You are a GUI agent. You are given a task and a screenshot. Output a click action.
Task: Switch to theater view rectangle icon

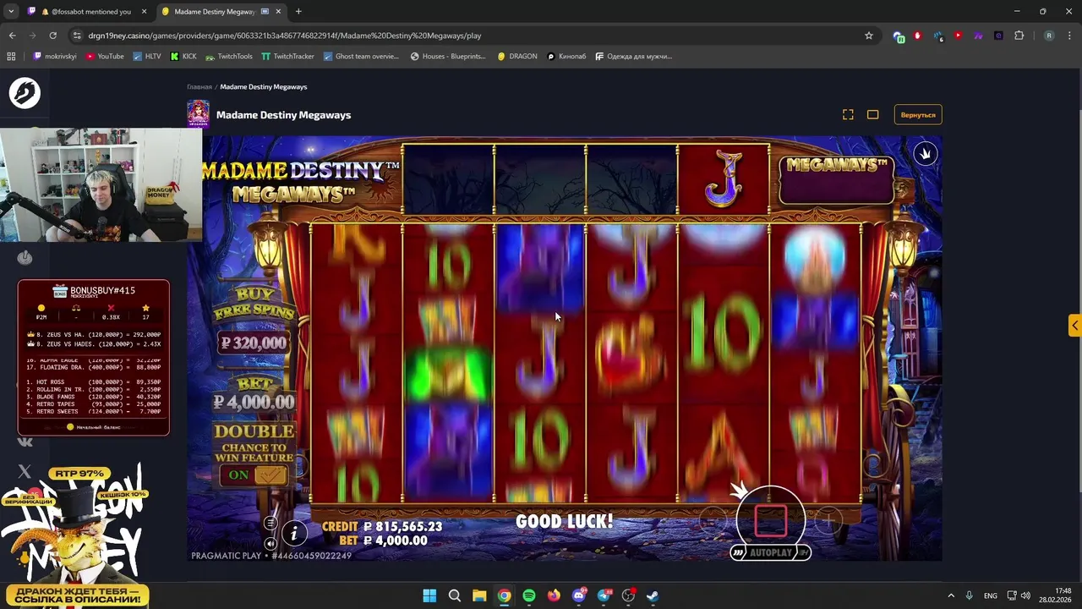[x=873, y=115]
